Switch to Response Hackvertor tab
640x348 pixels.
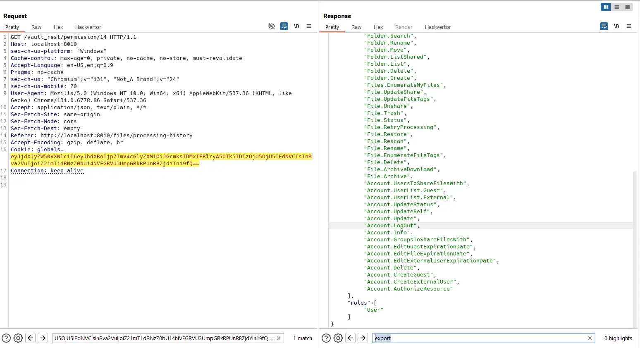point(438,27)
